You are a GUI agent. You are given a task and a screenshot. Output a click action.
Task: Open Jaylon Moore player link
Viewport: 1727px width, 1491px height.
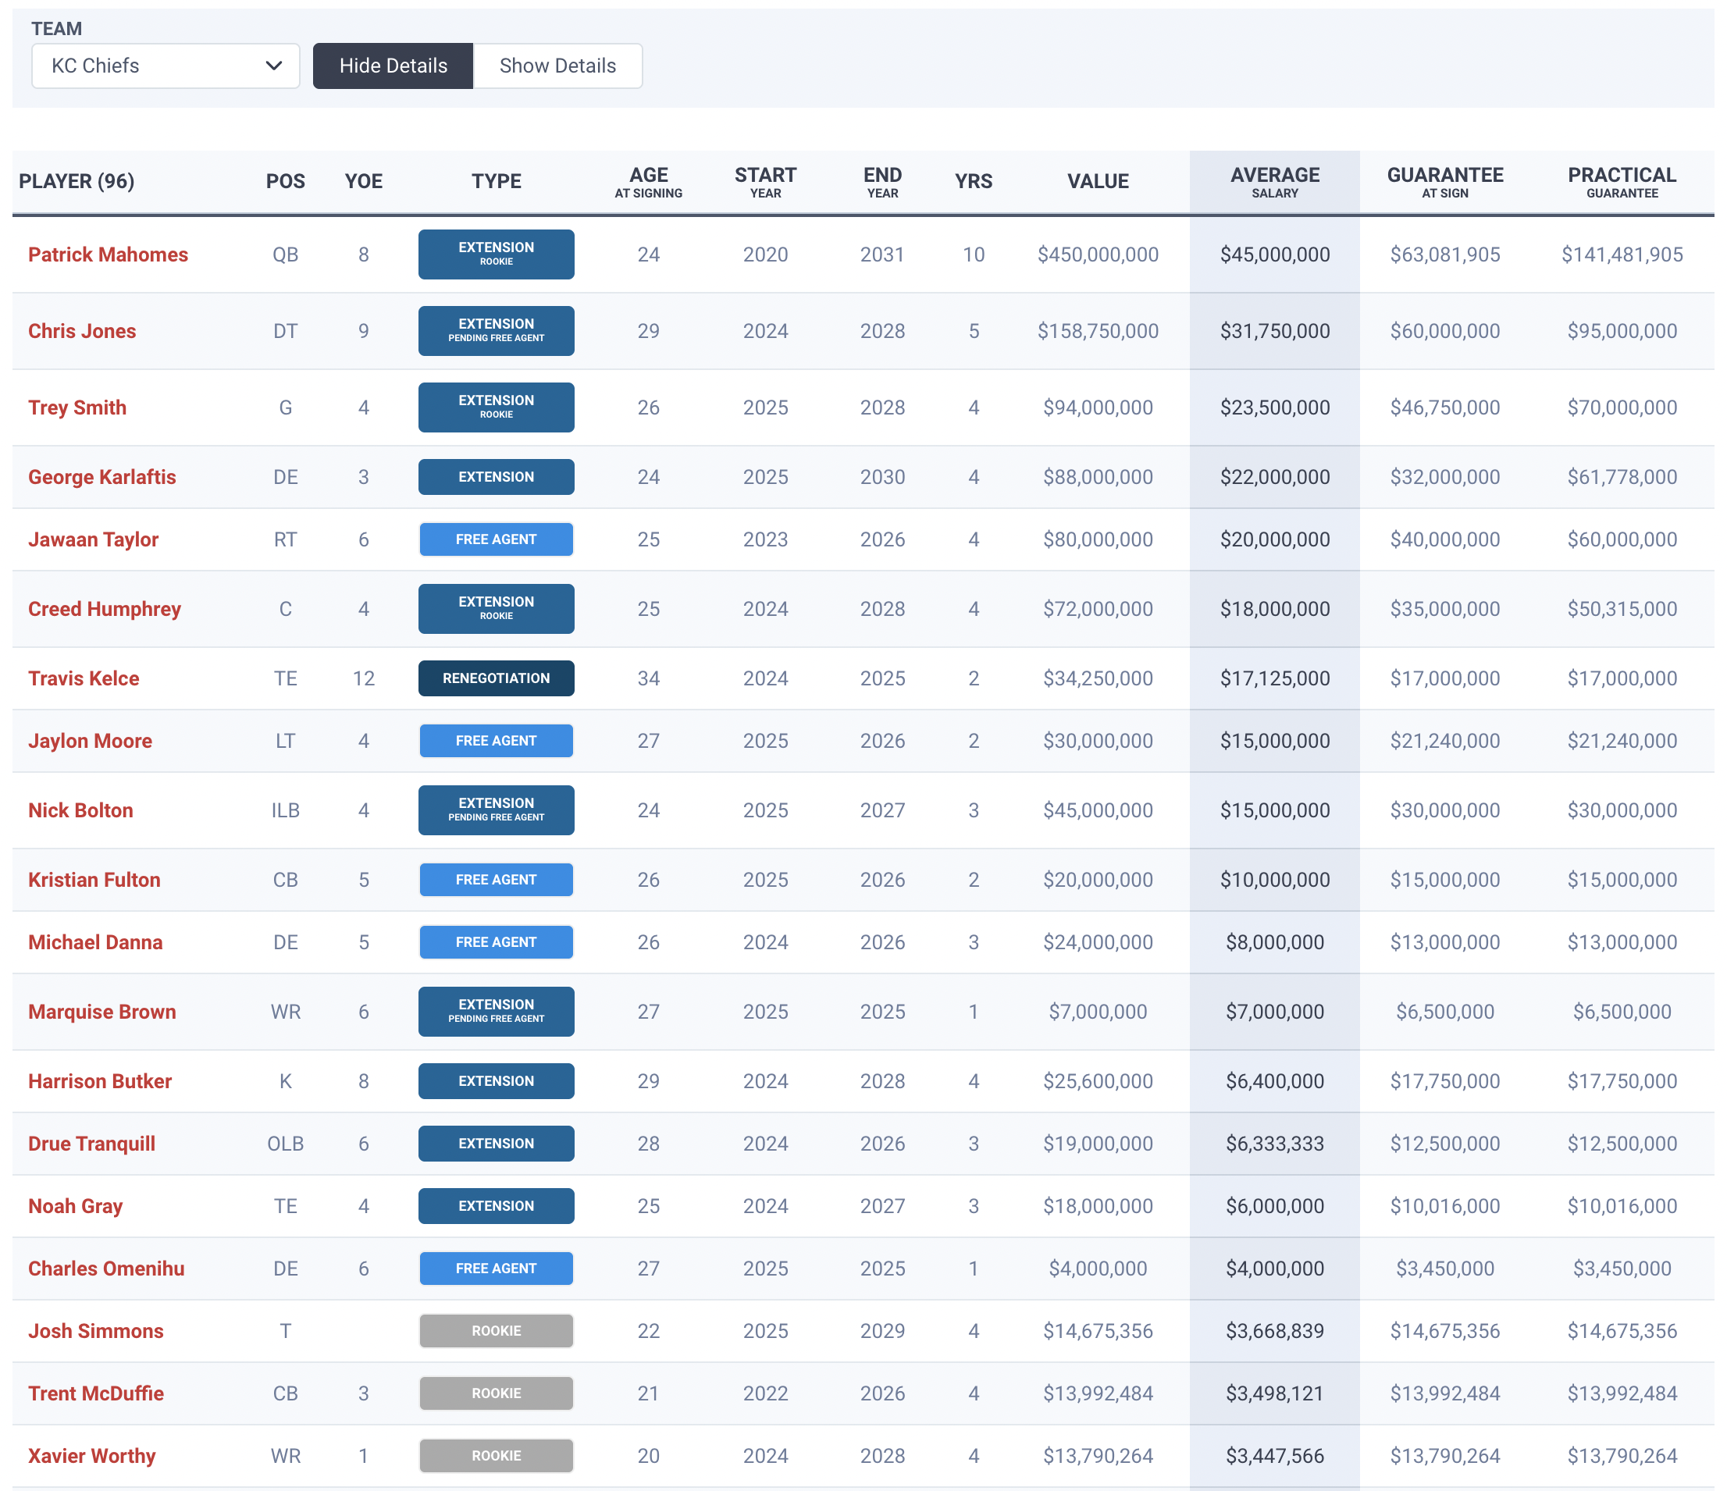90,741
